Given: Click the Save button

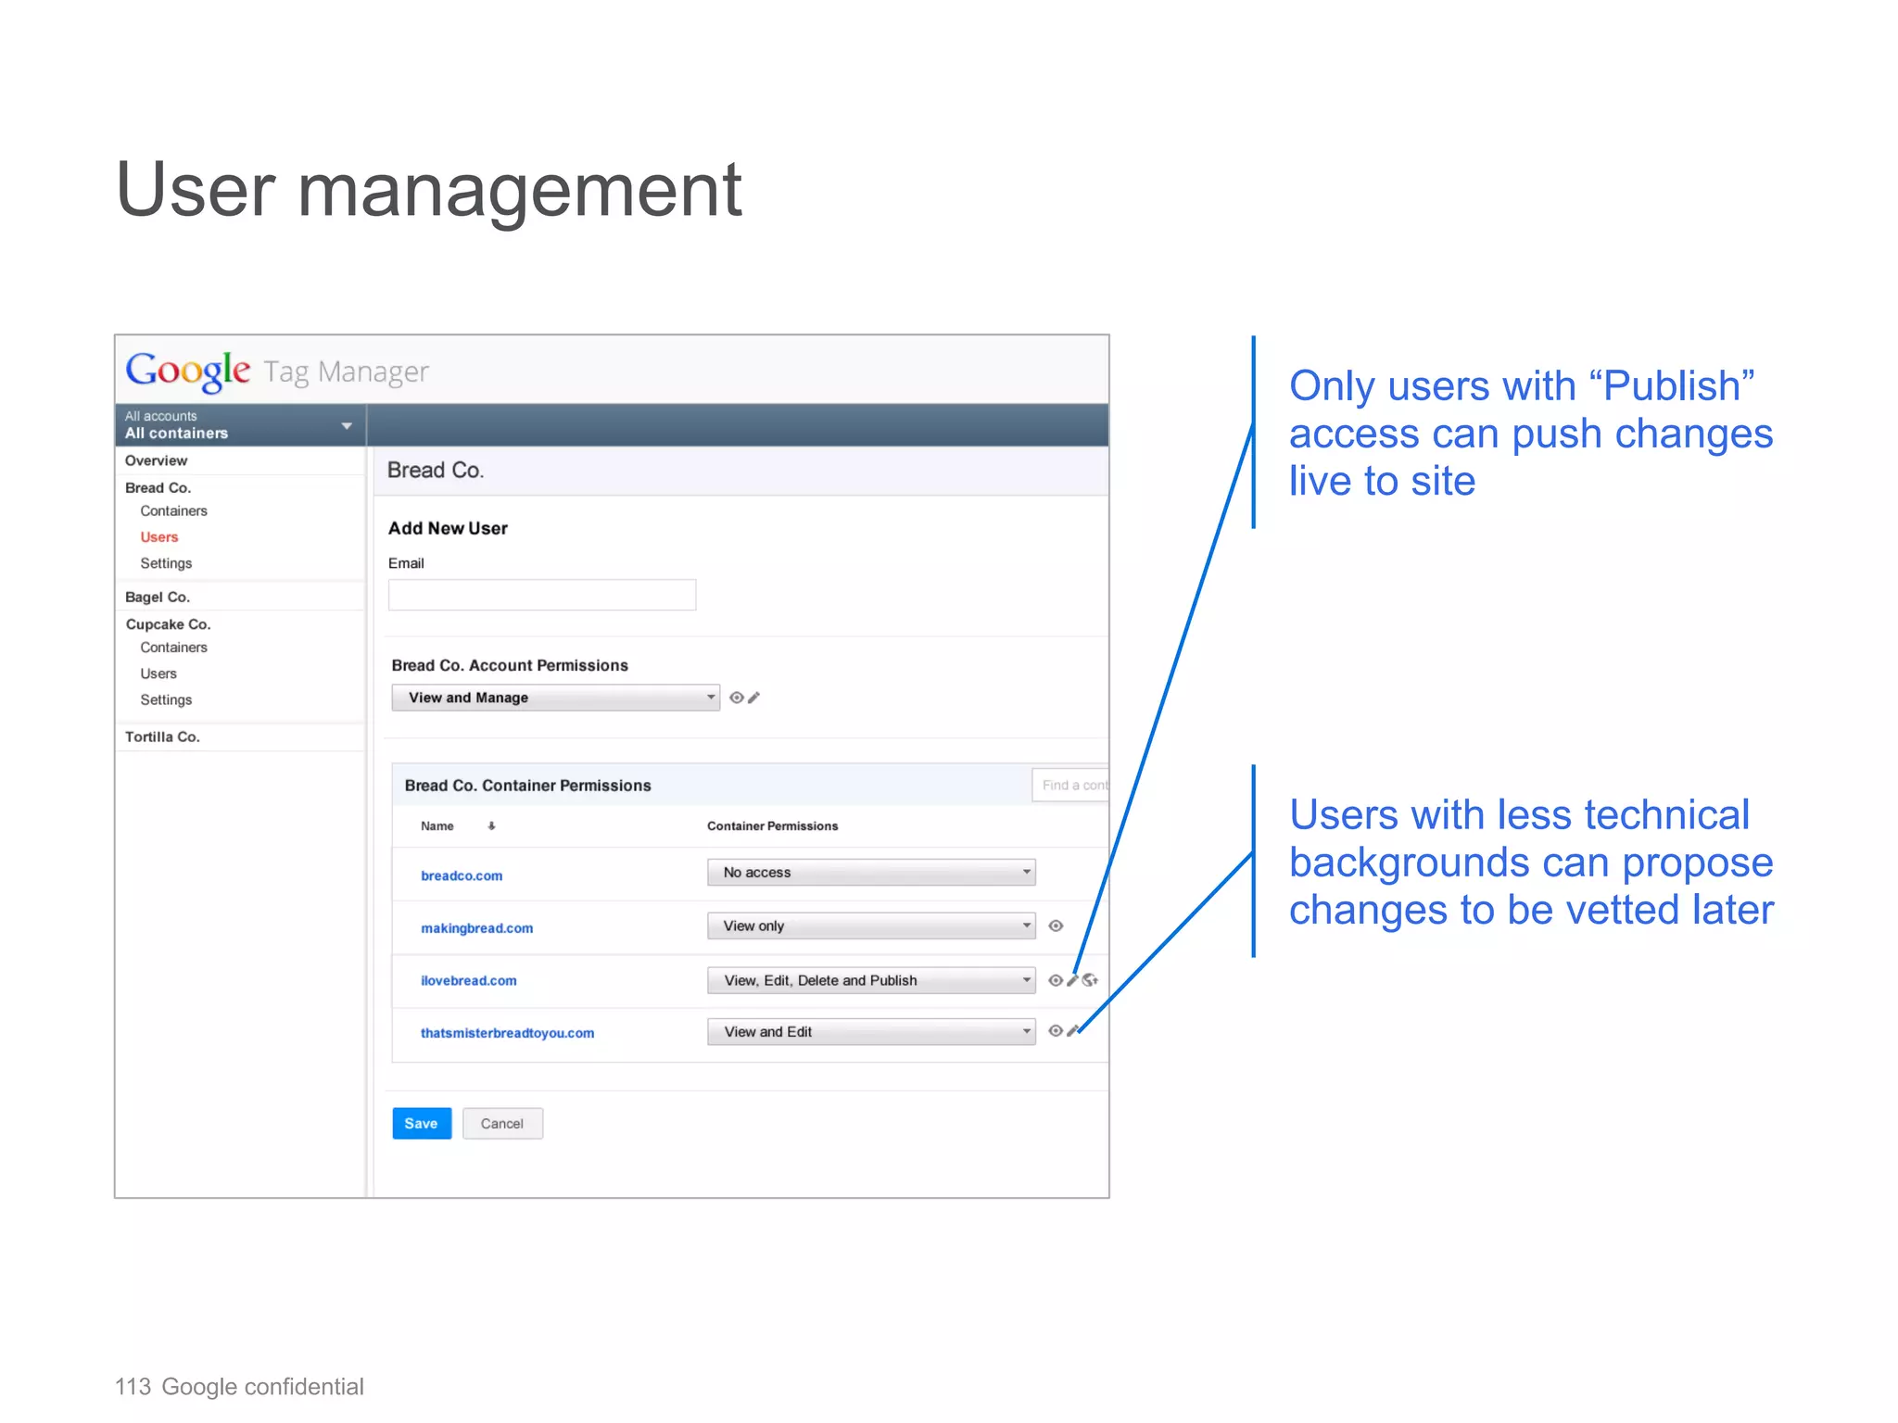Looking at the screenshot, I should coord(422,1124).
